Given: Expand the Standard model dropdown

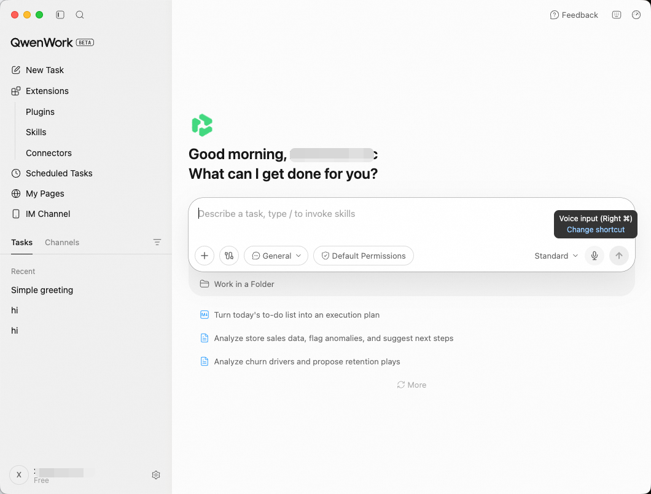Looking at the screenshot, I should point(556,256).
